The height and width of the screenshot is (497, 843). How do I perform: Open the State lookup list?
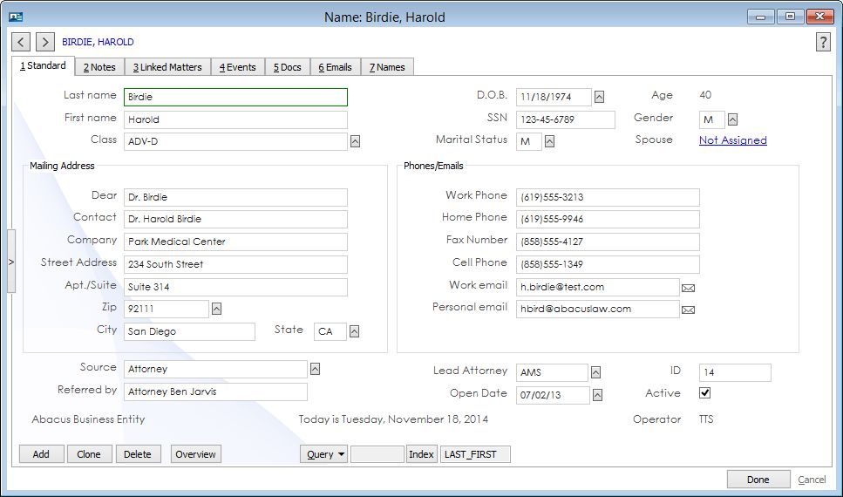point(355,331)
